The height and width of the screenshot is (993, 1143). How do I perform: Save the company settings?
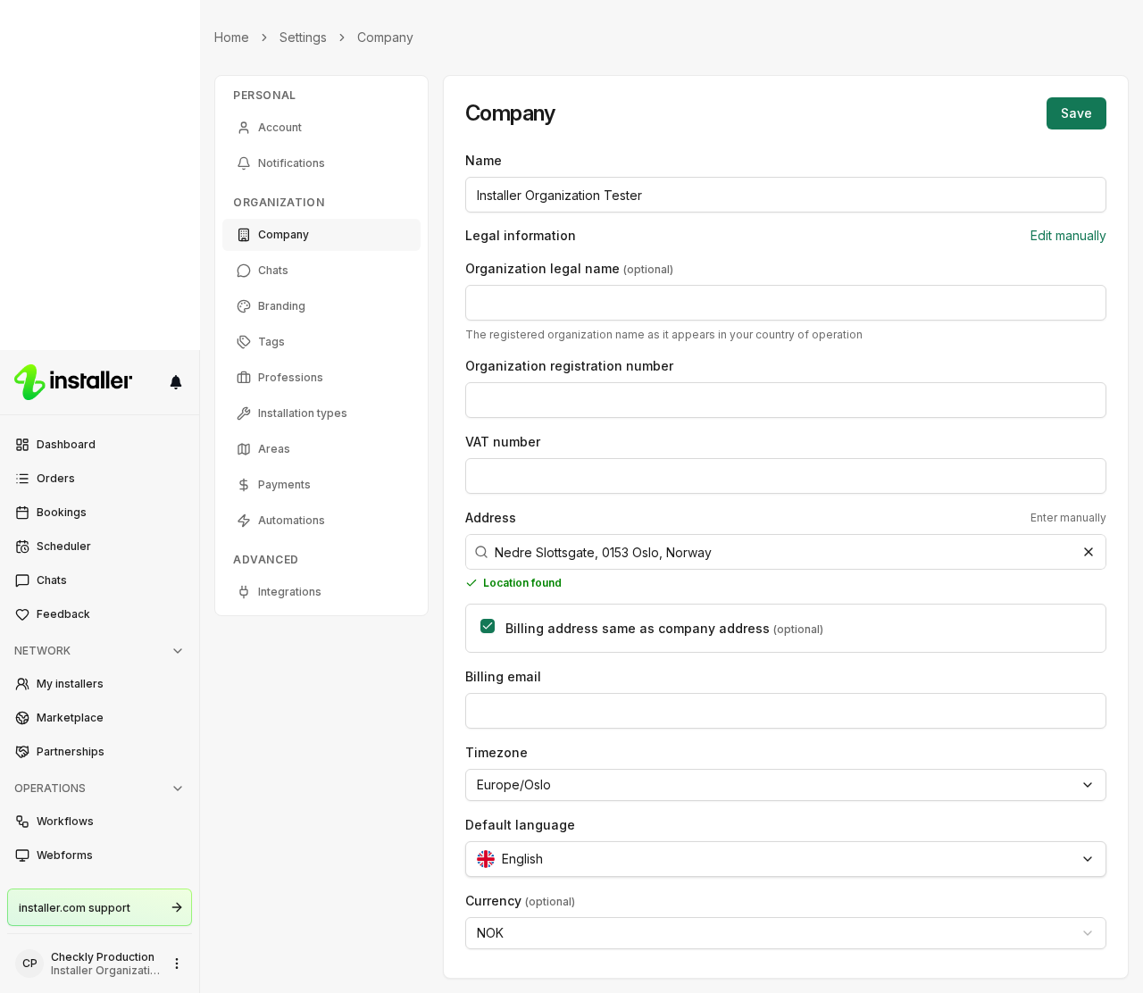point(1076,113)
